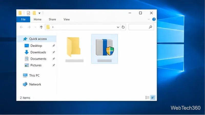Open the recent locations dropdown arrow
The image size is (205, 115).
pos(35,27)
